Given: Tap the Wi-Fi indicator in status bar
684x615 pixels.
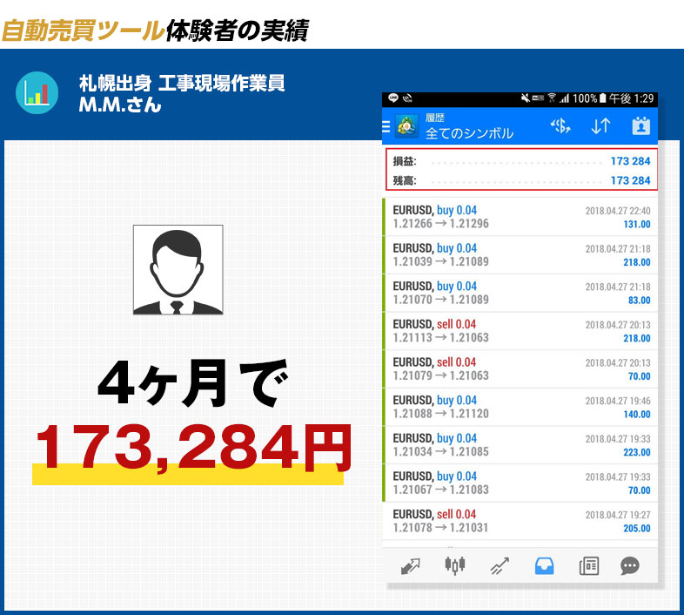Looking at the screenshot, I should click(x=552, y=98).
